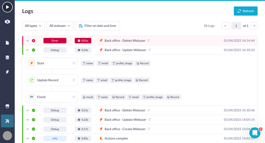Image resolution: width=265 pixels, height=143 pixels.
Task: Click profile_image tag in Start step
Action: pyautogui.click(x=122, y=63)
